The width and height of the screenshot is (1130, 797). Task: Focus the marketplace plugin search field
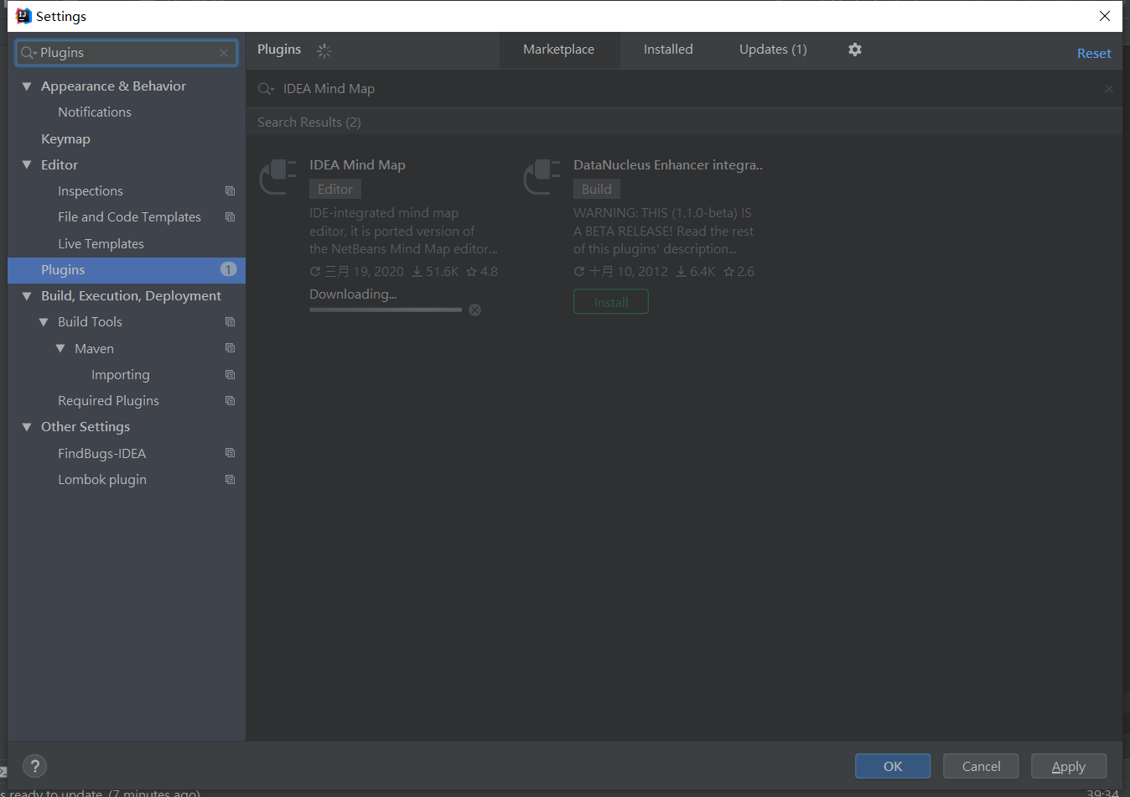(x=685, y=89)
